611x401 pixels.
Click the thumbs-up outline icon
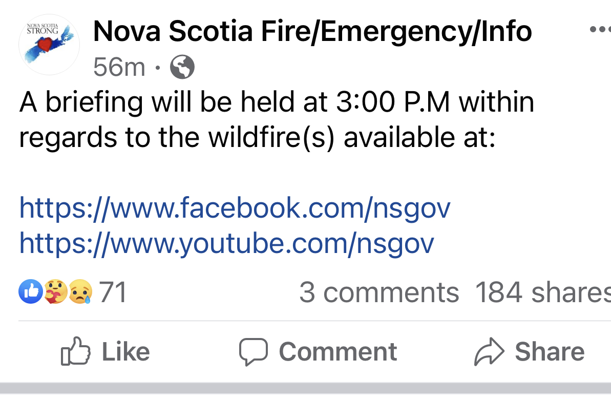point(75,351)
